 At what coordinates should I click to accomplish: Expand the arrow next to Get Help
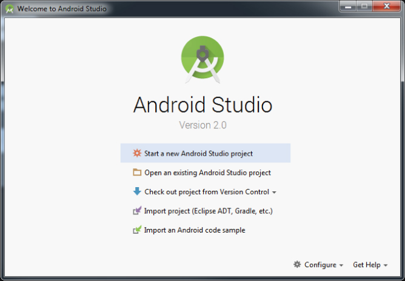point(386,265)
